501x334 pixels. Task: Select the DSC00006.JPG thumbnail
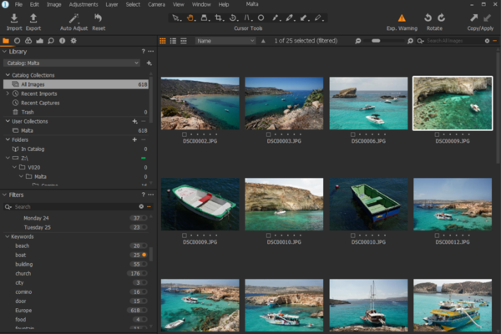(x=368, y=103)
